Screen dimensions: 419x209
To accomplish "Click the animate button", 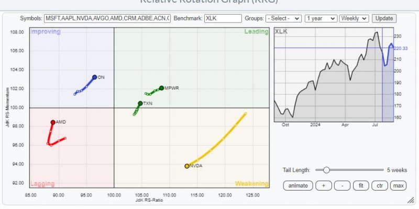I will click(298, 185).
